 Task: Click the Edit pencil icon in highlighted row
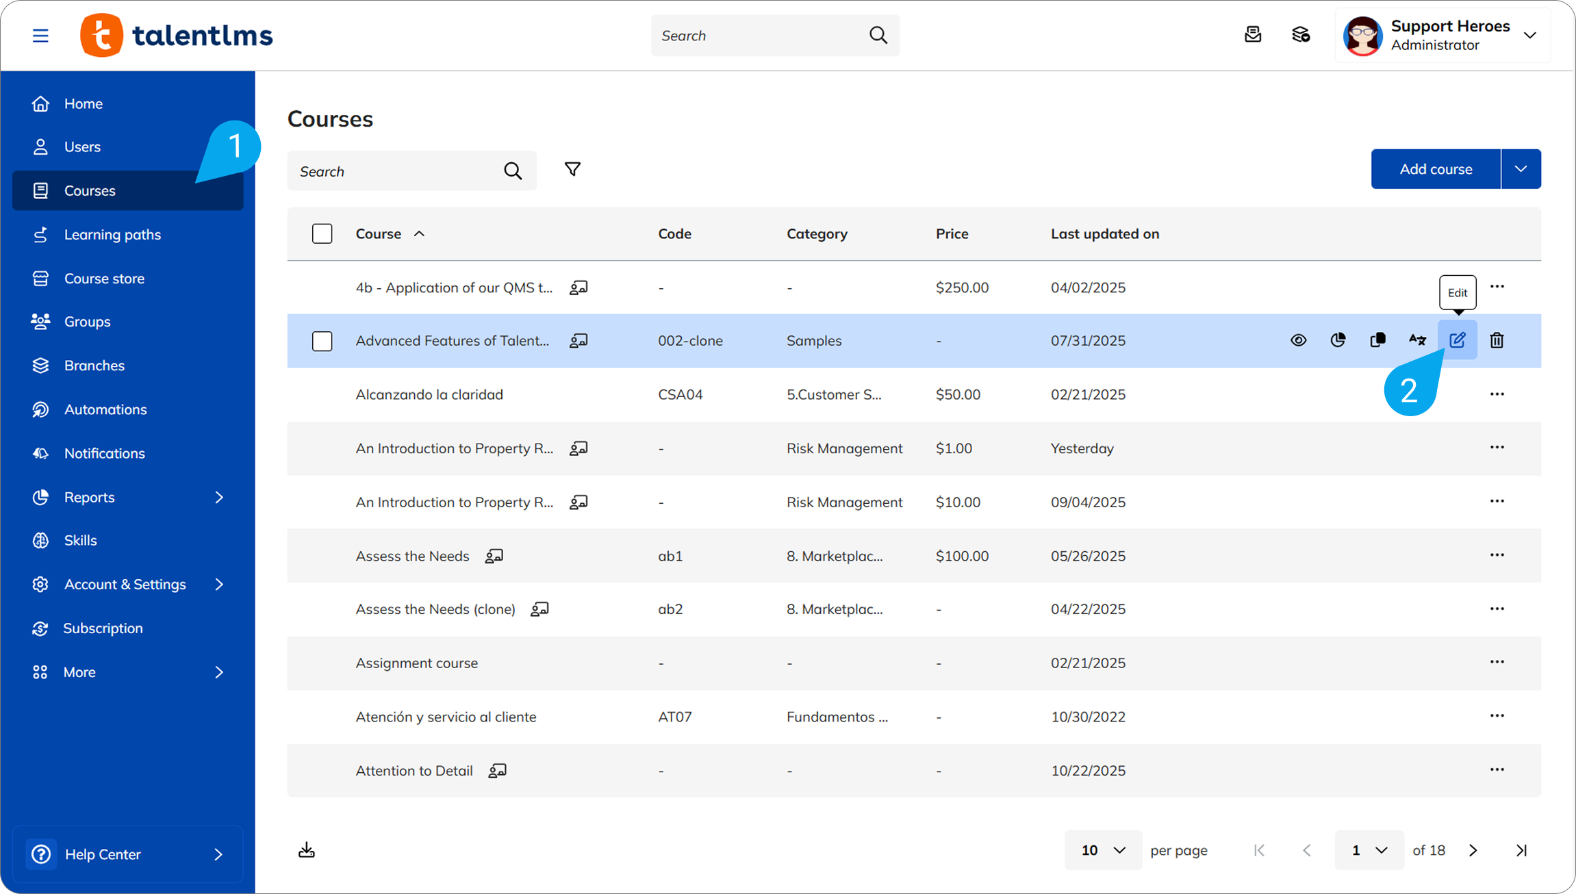(1457, 340)
